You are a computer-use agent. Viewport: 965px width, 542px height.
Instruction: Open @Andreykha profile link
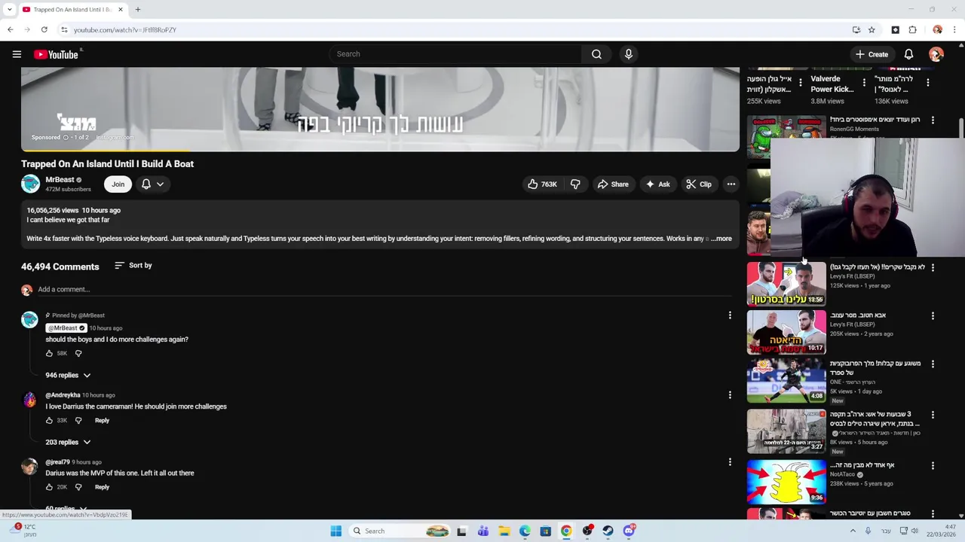63,395
